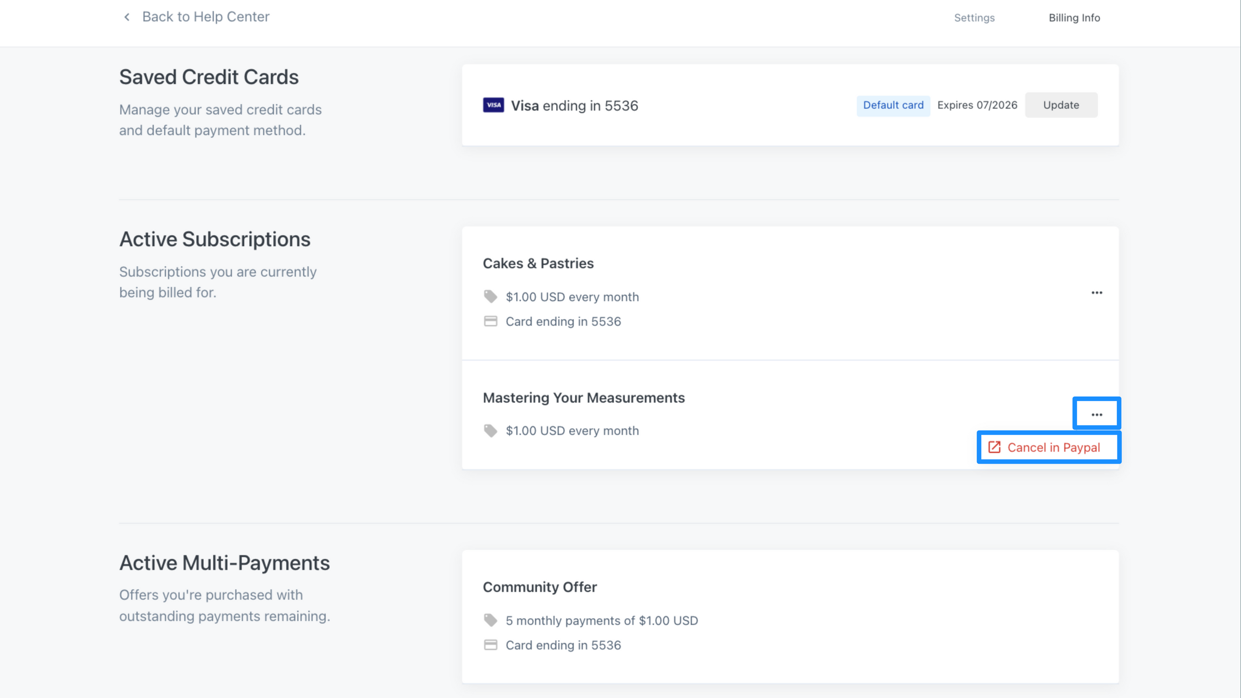Click the Cakes & Pastries price tag icon
Screen dimensions: 1241x698
click(x=490, y=297)
